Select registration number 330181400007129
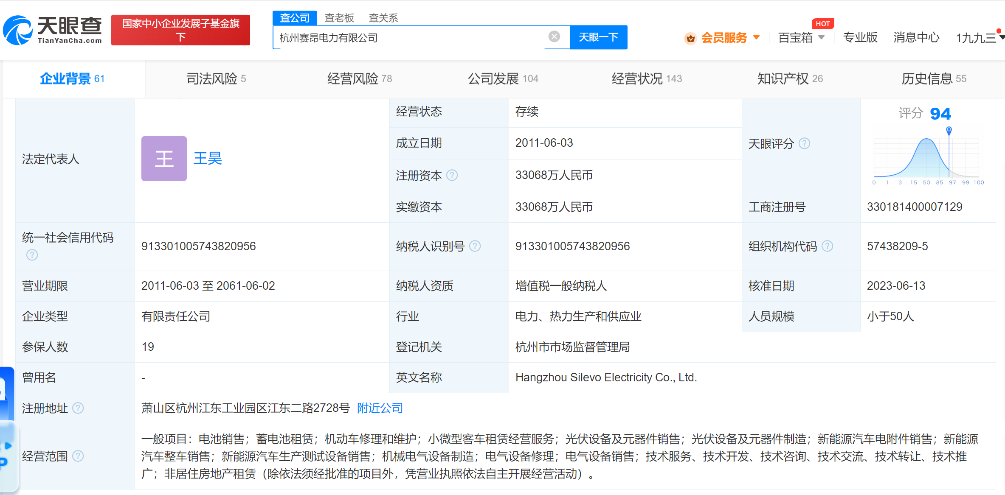The height and width of the screenshot is (495, 1005). 915,207
